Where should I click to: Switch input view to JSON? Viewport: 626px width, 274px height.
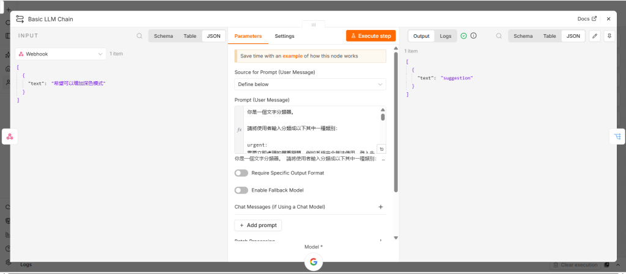coord(213,36)
